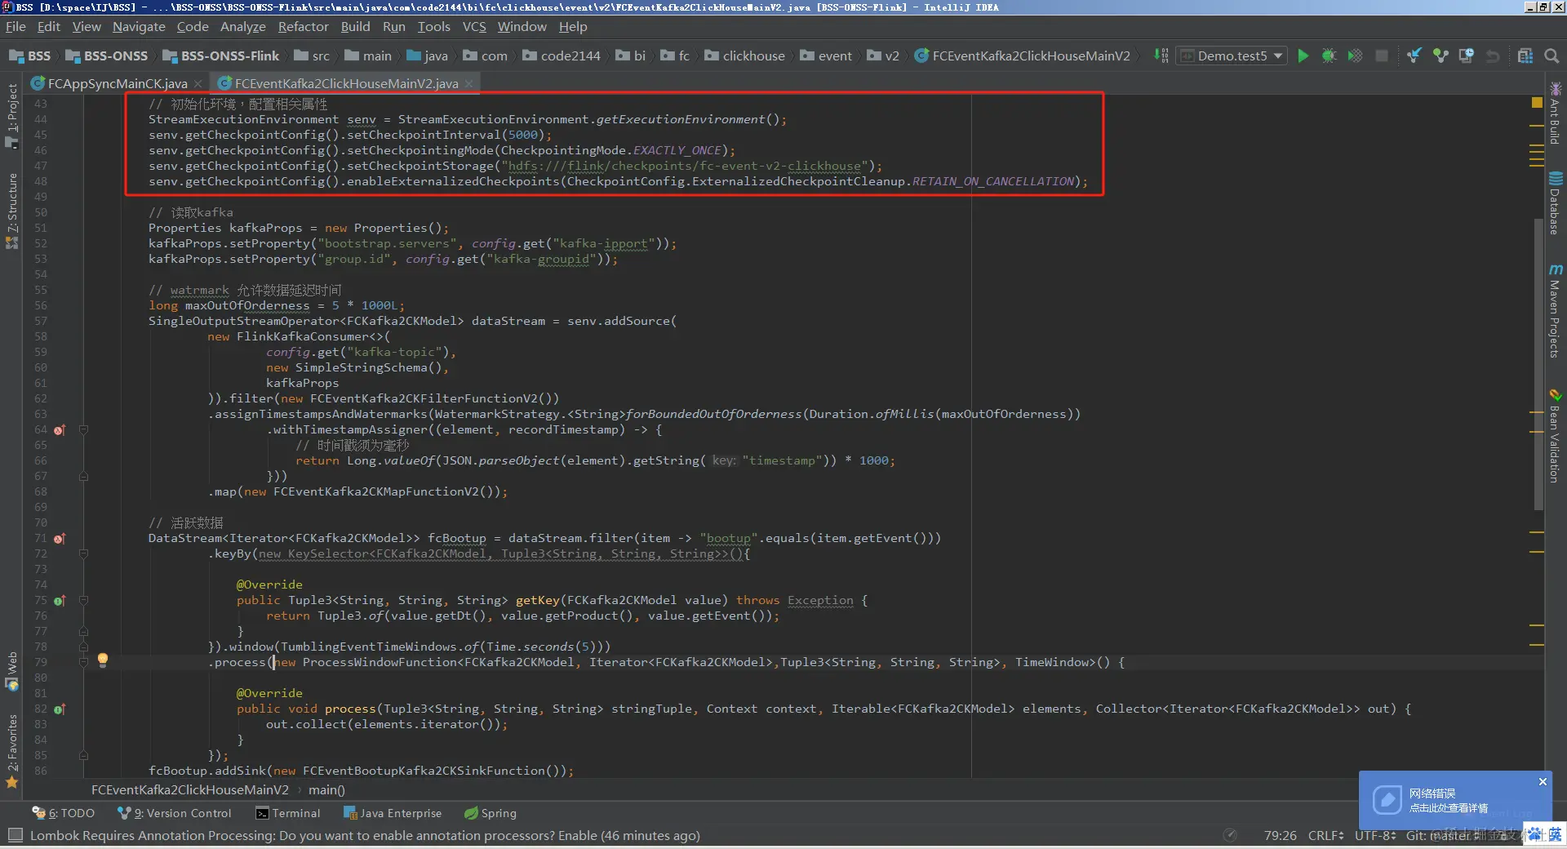Viewport: 1567px width, 849px height.
Task: Open the Database side panel
Action: pyautogui.click(x=1555, y=203)
